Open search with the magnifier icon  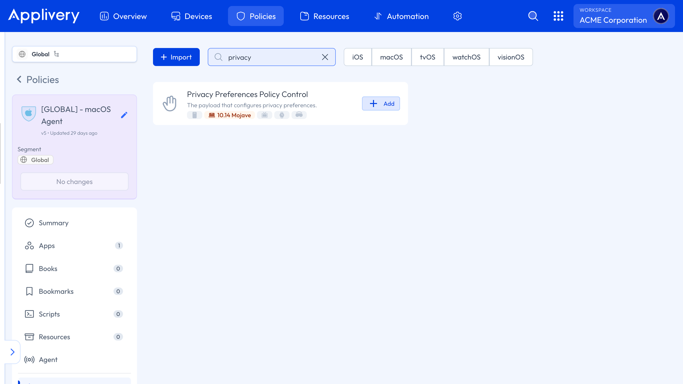coord(533,16)
